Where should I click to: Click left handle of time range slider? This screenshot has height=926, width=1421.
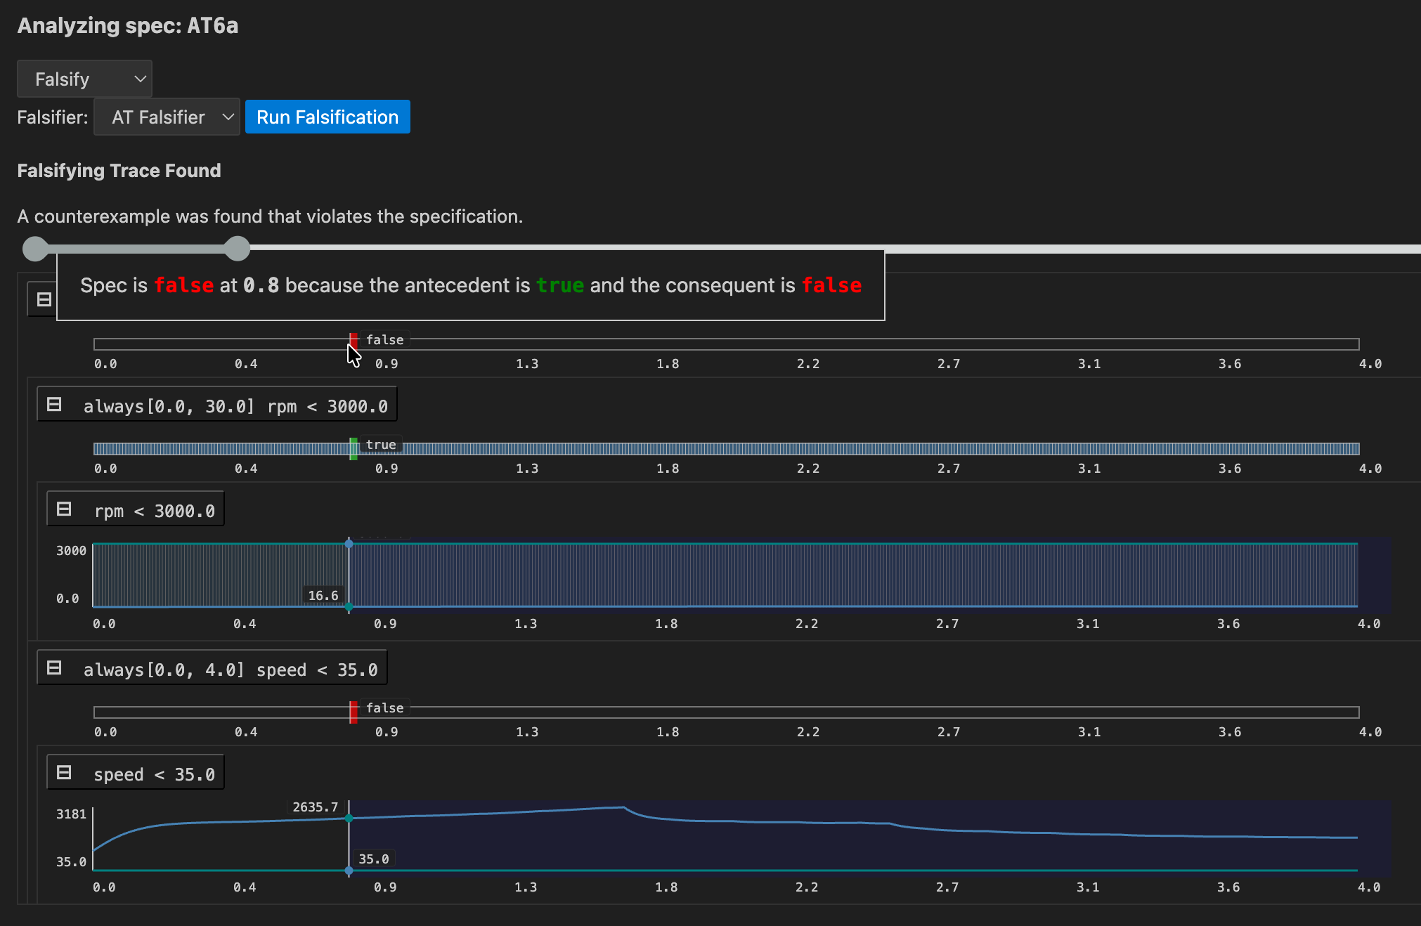pyautogui.click(x=35, y=248)
